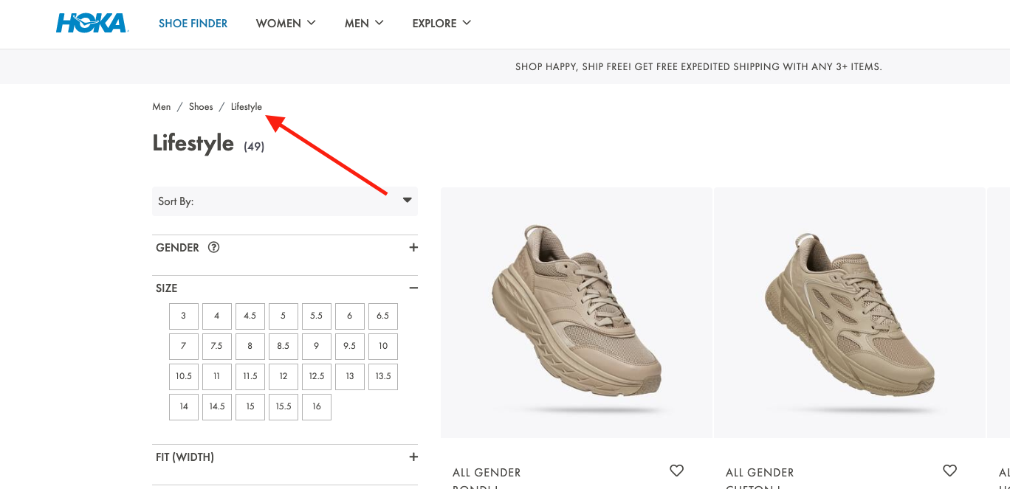
Task: Open the Sort By dropdown
Action: click(284, 201)
